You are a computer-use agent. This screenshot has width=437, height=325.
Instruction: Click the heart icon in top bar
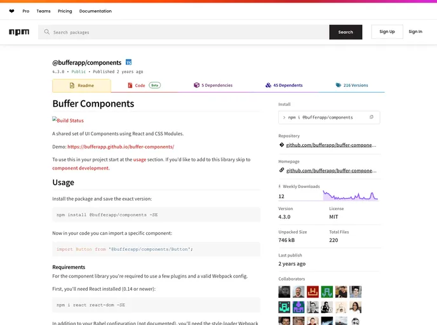coord(11,11)
